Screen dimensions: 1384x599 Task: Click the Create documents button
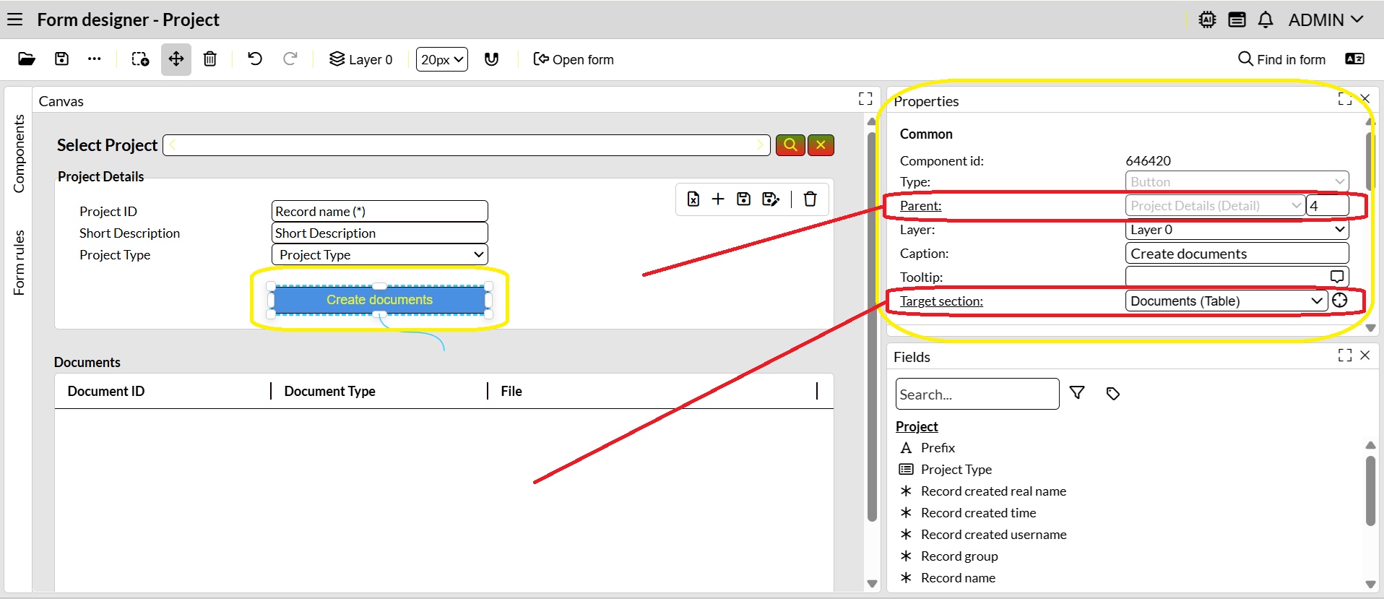click(379, 300)
